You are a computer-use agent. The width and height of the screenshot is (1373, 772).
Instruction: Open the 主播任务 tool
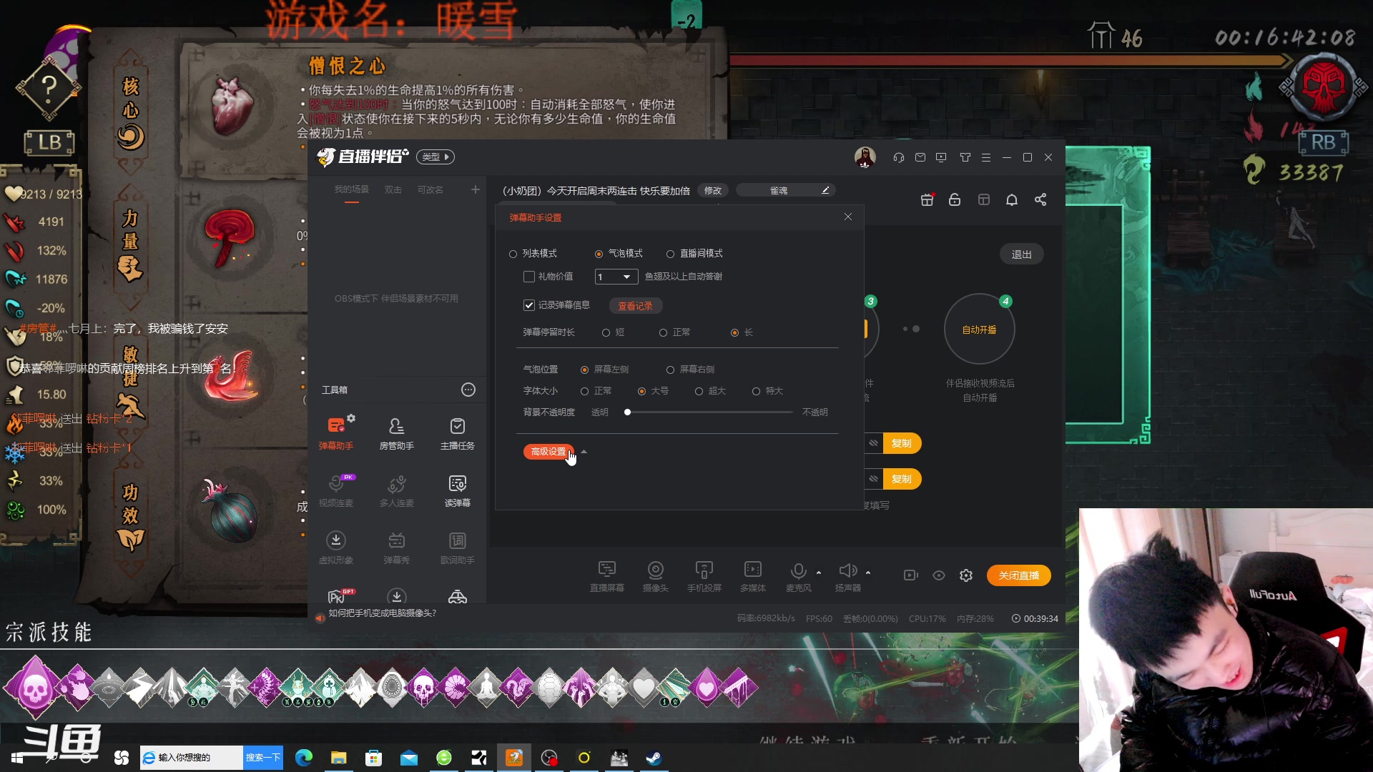point(457,432)
